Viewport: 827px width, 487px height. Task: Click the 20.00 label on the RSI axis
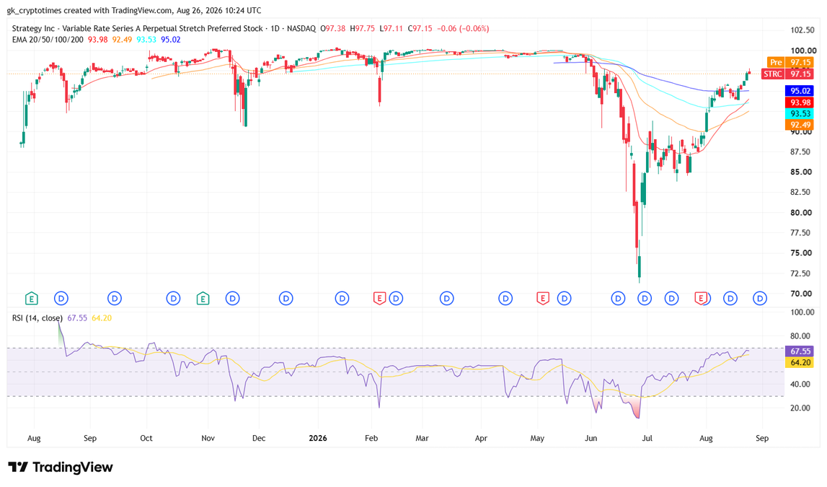(x=800, y=408)
